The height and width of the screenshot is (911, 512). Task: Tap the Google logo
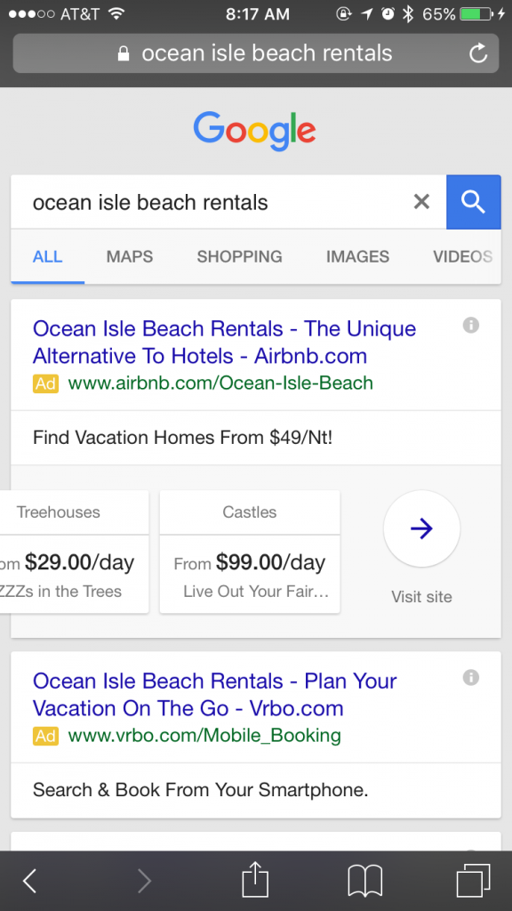point(255,130)
